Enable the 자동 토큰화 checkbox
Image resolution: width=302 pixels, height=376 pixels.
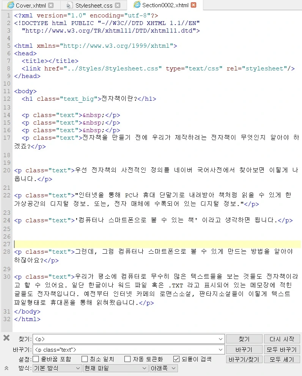point(127,359)
